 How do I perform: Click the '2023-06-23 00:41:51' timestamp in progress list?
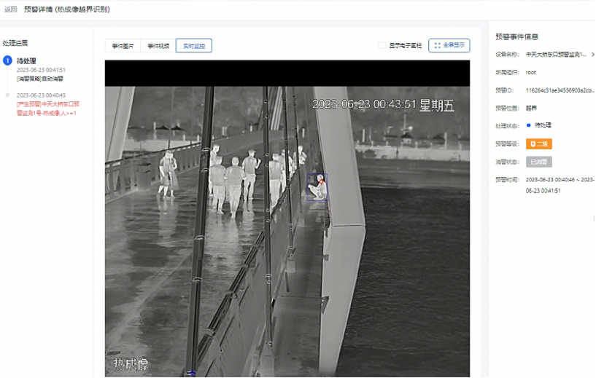(41, 70)
